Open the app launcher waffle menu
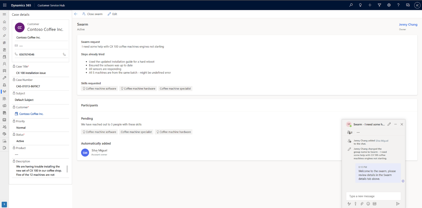The width and height of the screenshot is (422, 208). point(4,5)
